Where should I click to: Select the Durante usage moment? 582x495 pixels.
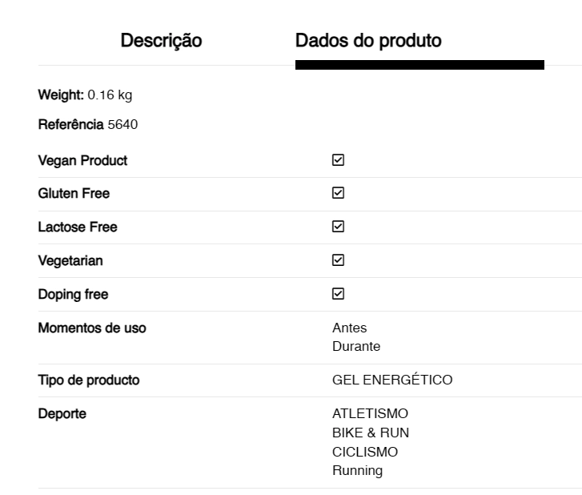tap(356, 347)
